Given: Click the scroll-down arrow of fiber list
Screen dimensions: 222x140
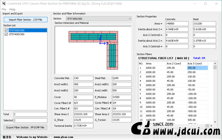Looking at the screenshot, I should click(x=215, y=122).
